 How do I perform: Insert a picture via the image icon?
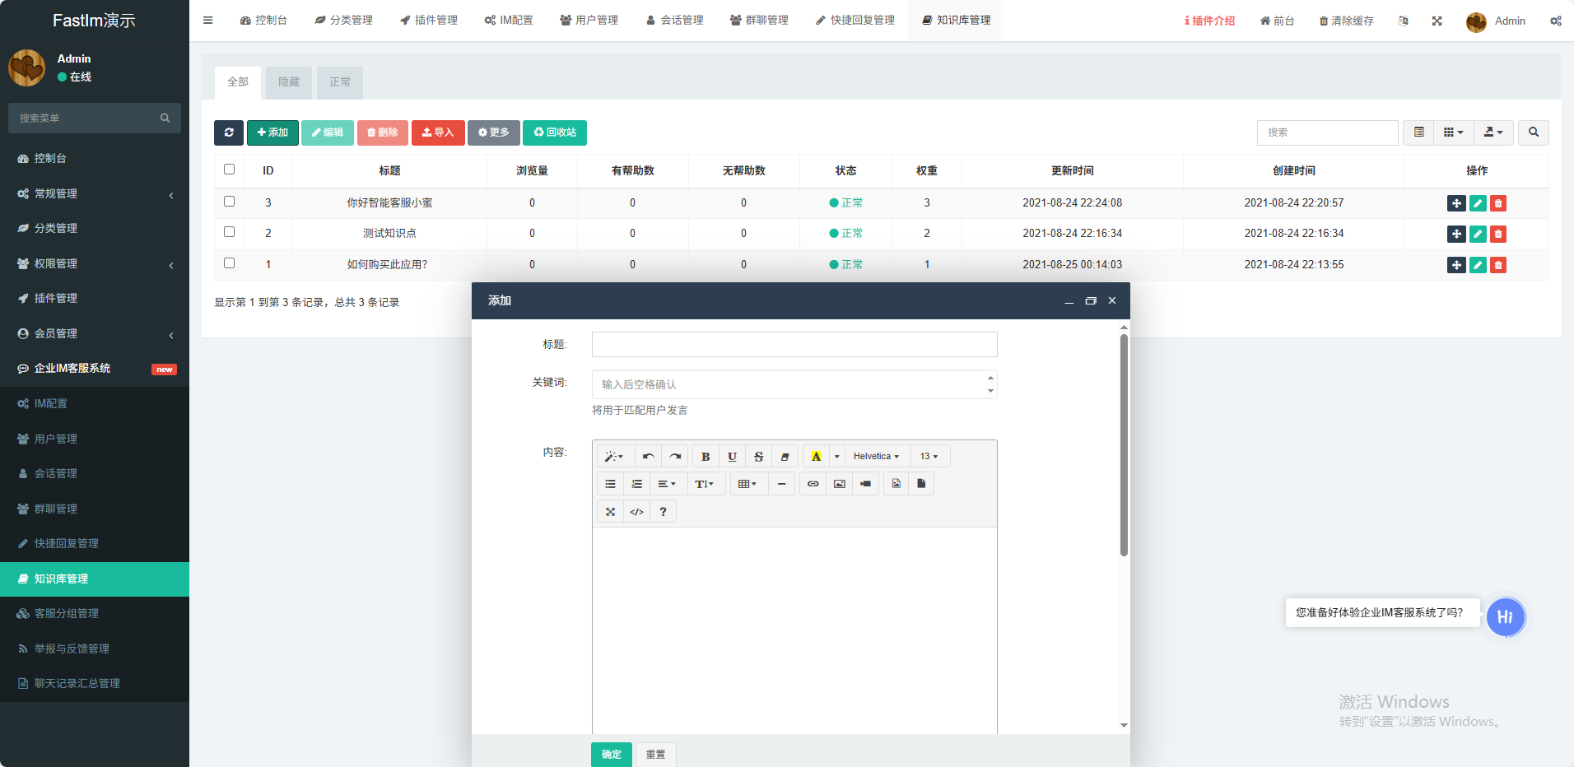839,484
